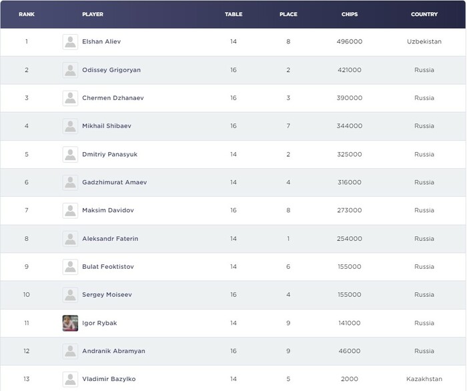Screen dimensions: 467x391
Task: Select player name Sergey Moiseev
Action: pyautogui.click(x=107, y=295)
